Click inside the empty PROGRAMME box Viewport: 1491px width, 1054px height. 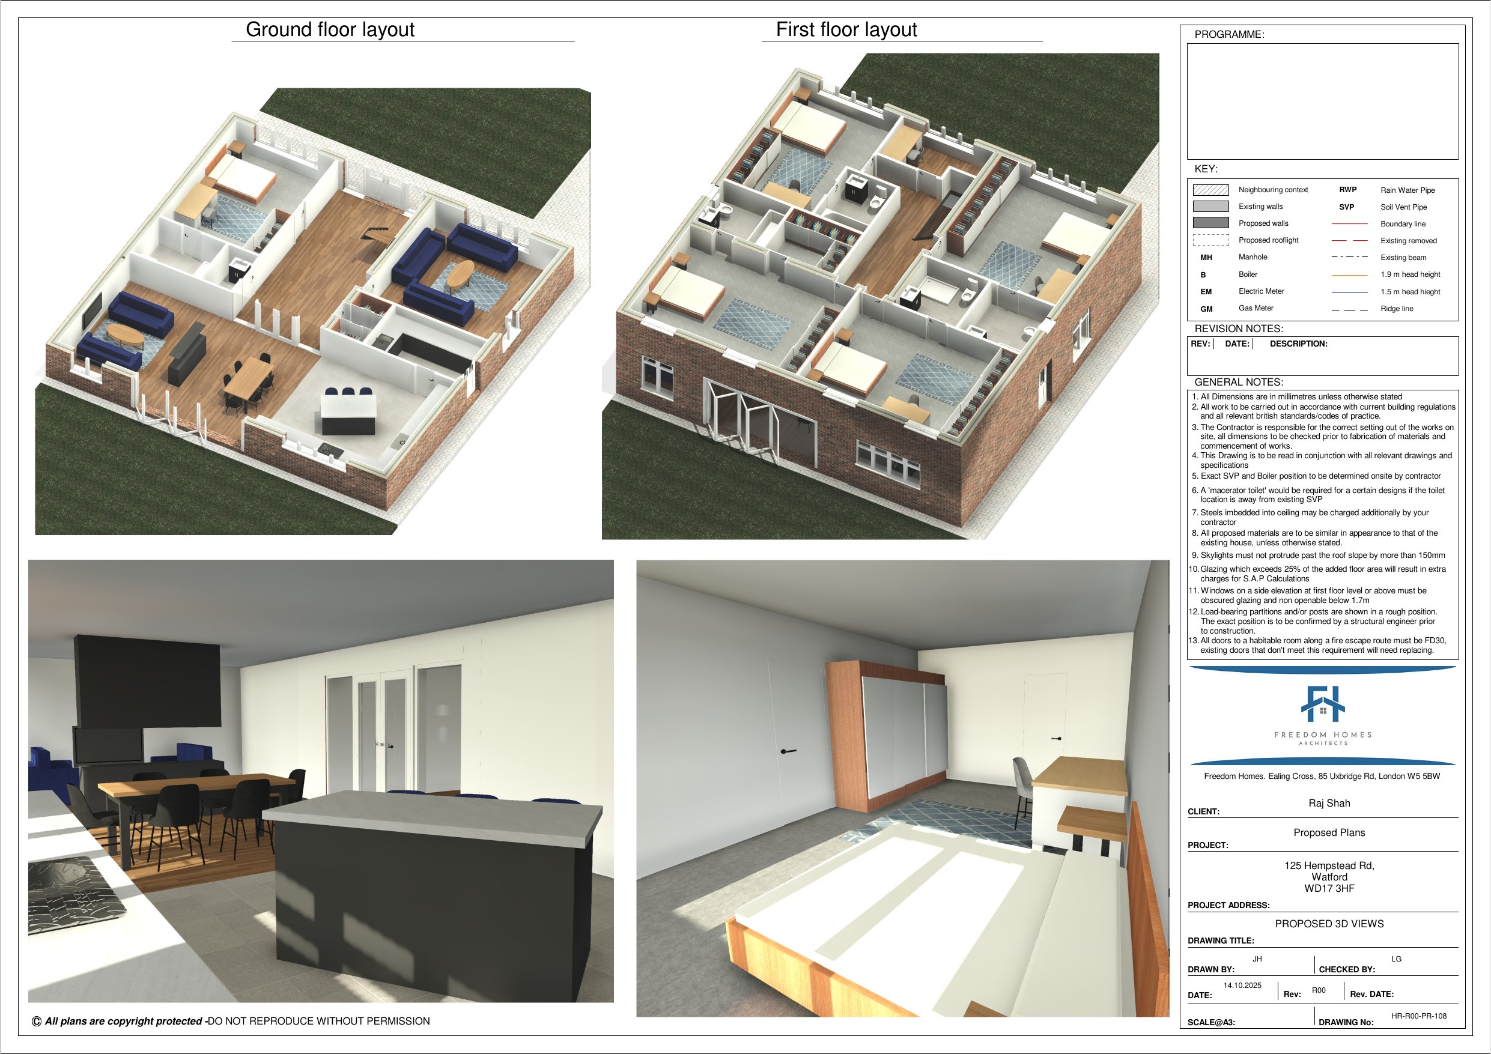coord(1322,101)
